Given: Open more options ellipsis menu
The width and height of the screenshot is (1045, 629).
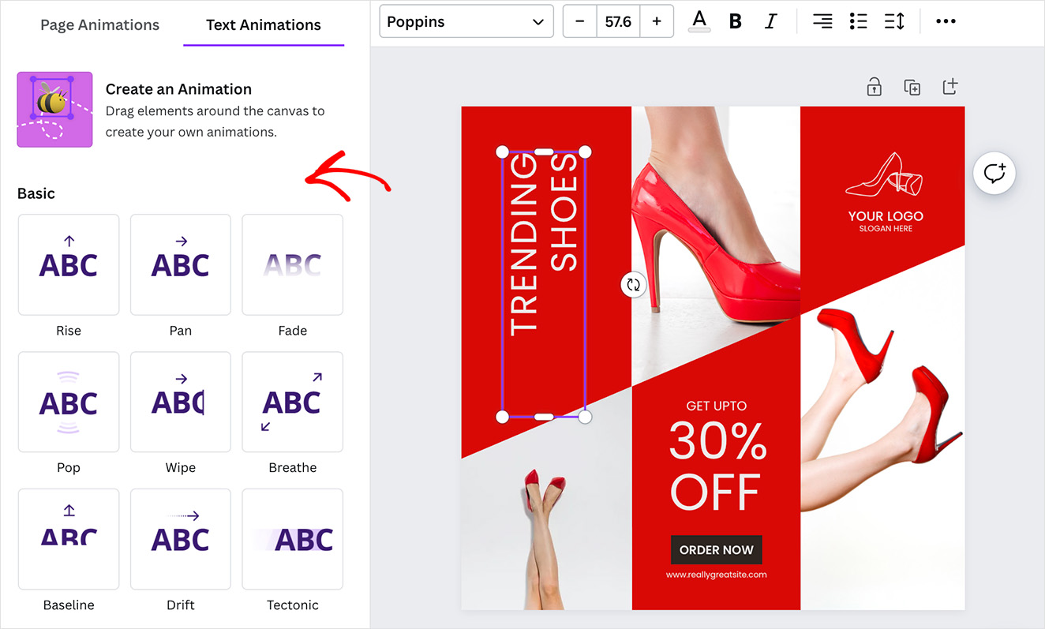Looking at the screenshot, I should pos(945,22).
